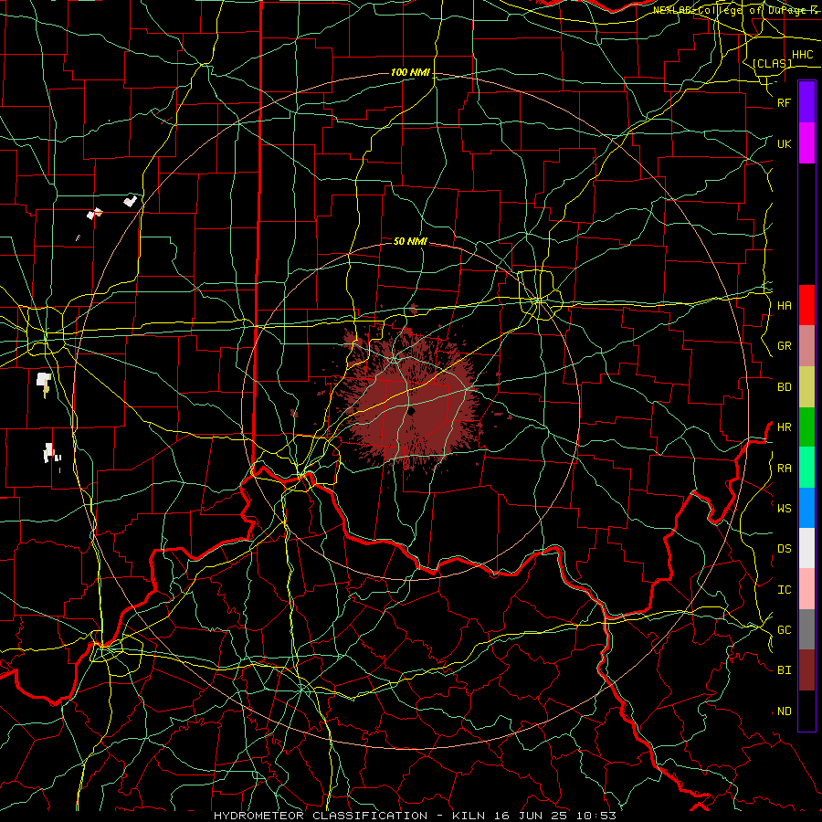The width and height of the screenshot is (822, 822).
Task: Select the blue WS legend swatch
Action: coord(806,508)
